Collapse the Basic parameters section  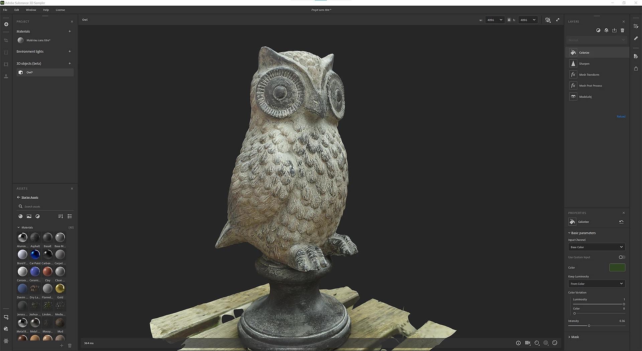tap(582, 233)
